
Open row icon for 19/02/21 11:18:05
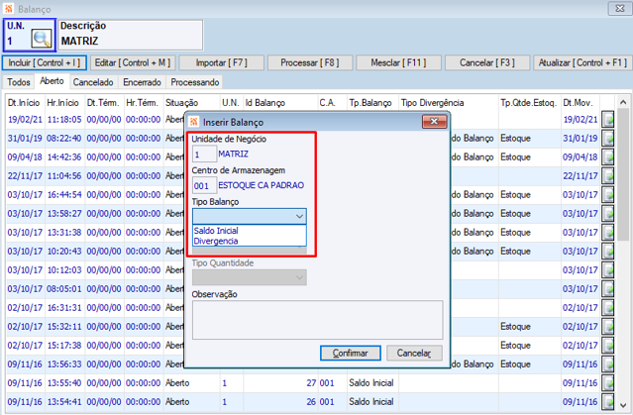[x=607, y=120]
